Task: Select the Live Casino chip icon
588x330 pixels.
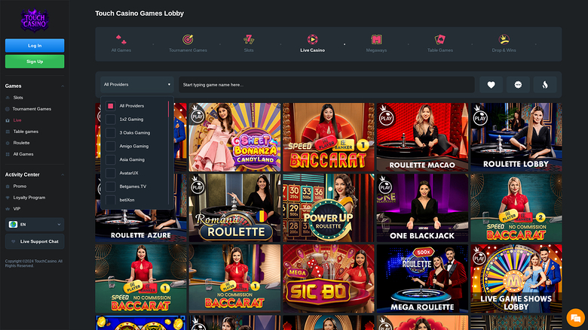Action: (x=312, y=39)
